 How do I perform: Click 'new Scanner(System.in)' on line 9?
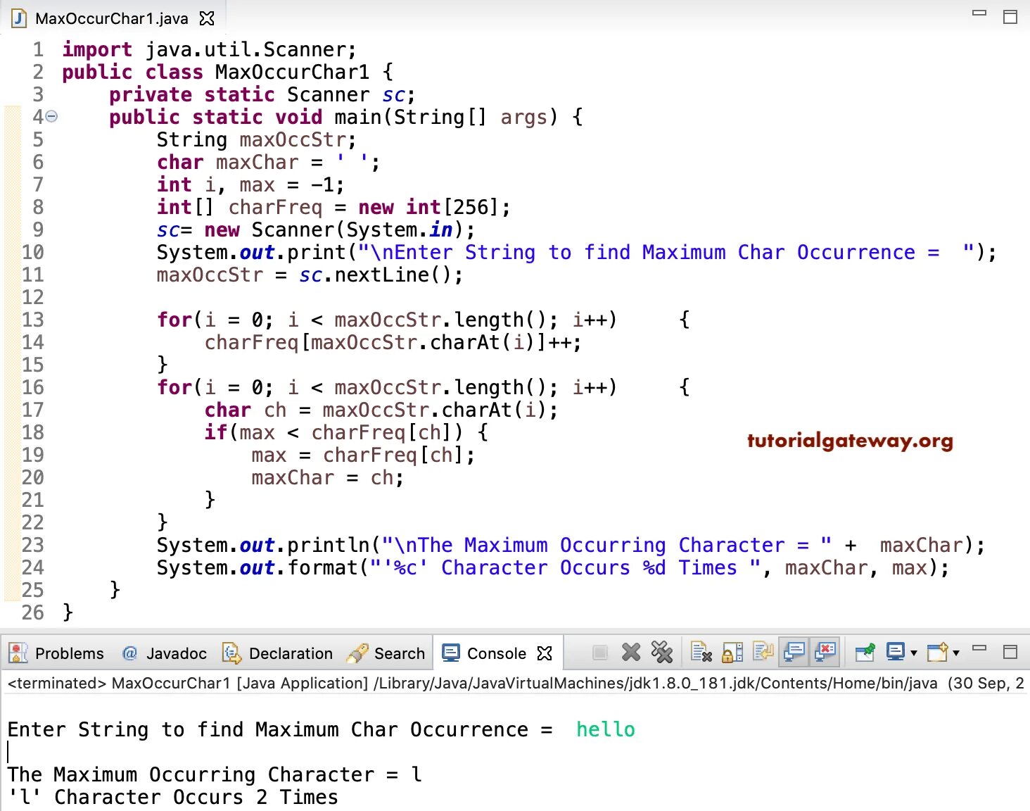click(x=333, y=230)
